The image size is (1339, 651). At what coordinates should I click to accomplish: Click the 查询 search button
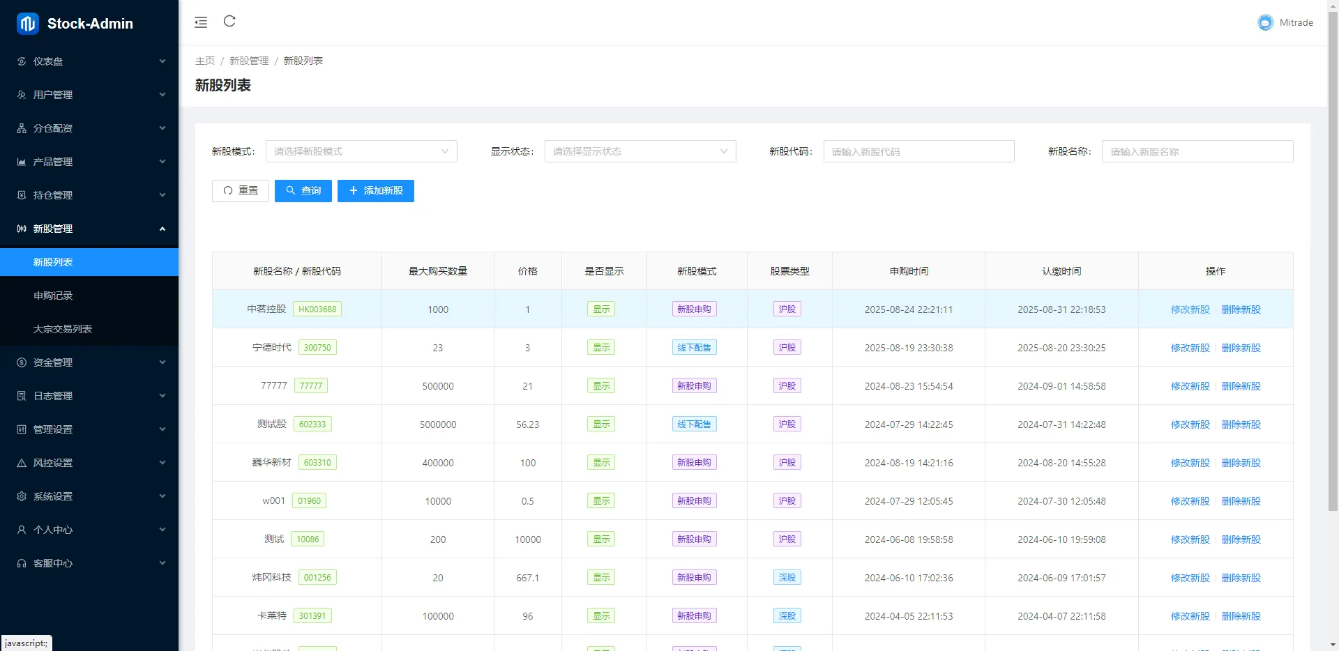[x=303, y=191]
